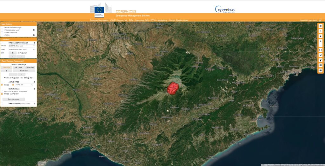Viewport: 325px width, 166px height.
Task: Expand the Fire Weather Index dropdown
Action: point(22,50)
